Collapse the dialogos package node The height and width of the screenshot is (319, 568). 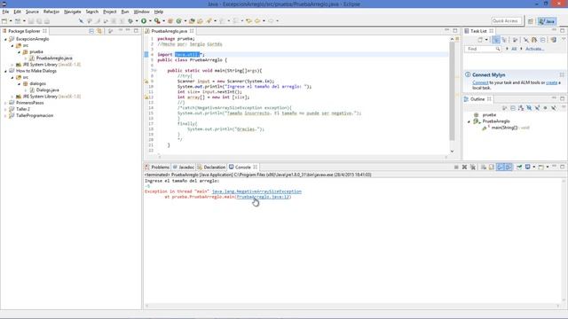pos(19,84)
